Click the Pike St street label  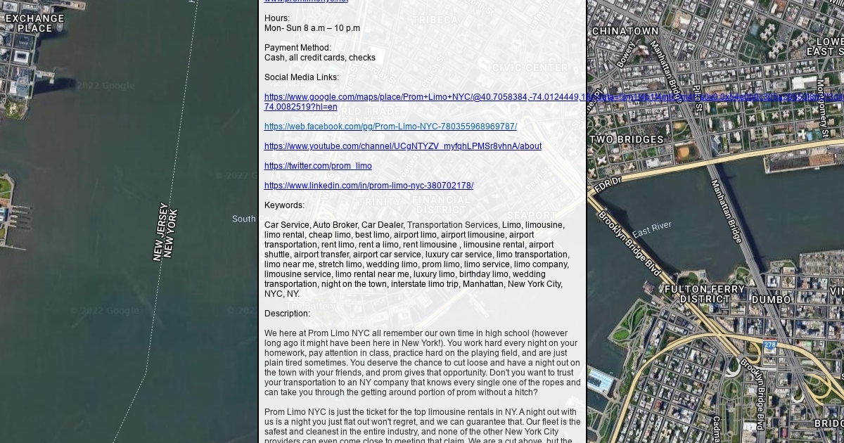click(x=697, y=98)
